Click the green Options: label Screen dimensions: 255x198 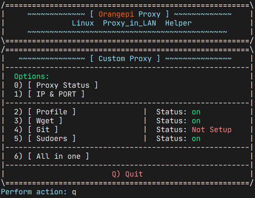pyautogui.click(x=31, y=76)
